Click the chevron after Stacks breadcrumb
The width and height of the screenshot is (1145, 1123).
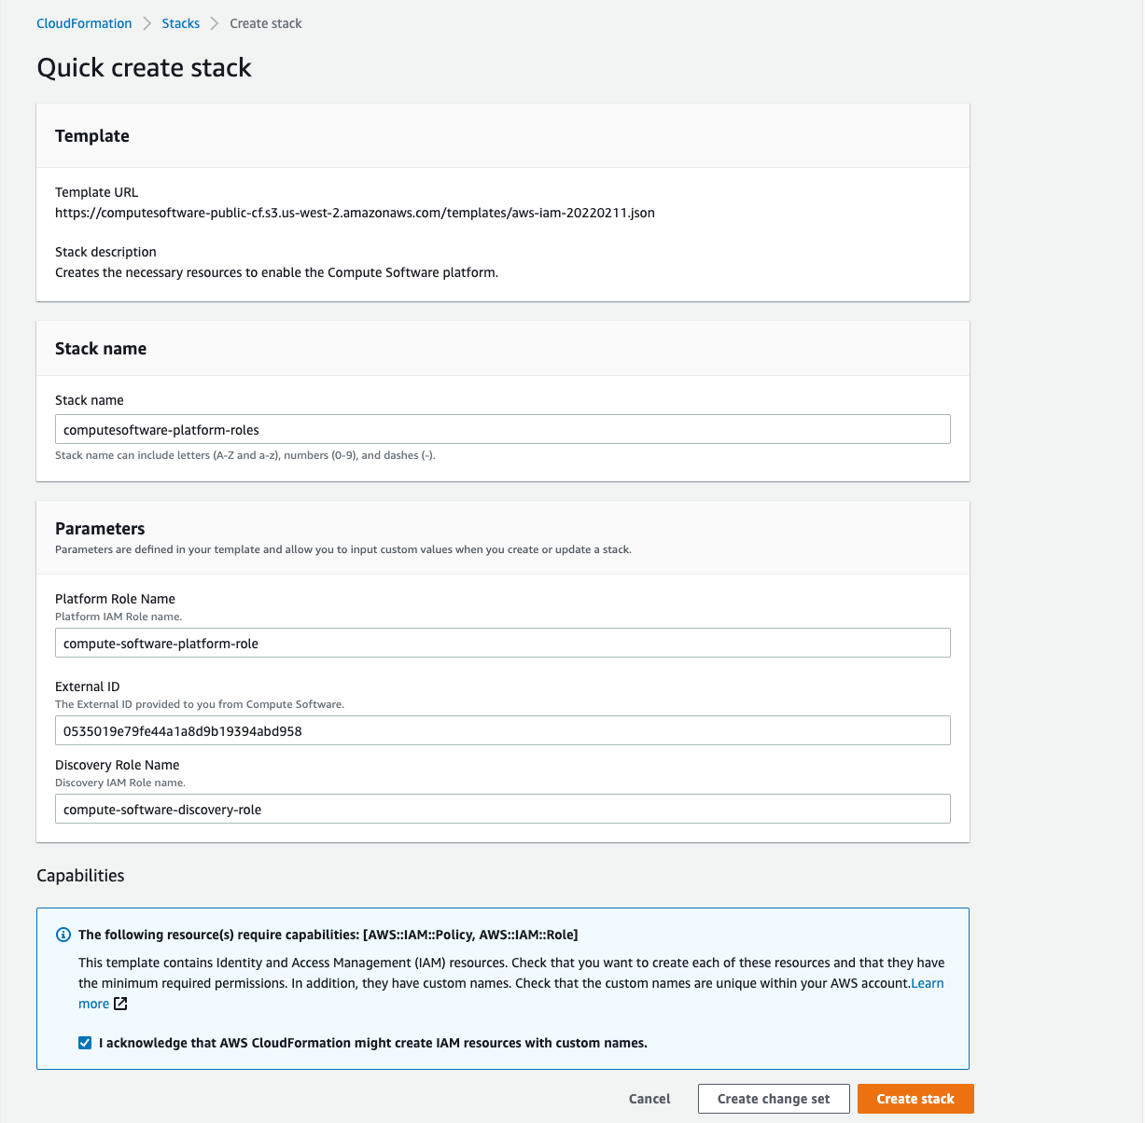(x=215, y=23)
